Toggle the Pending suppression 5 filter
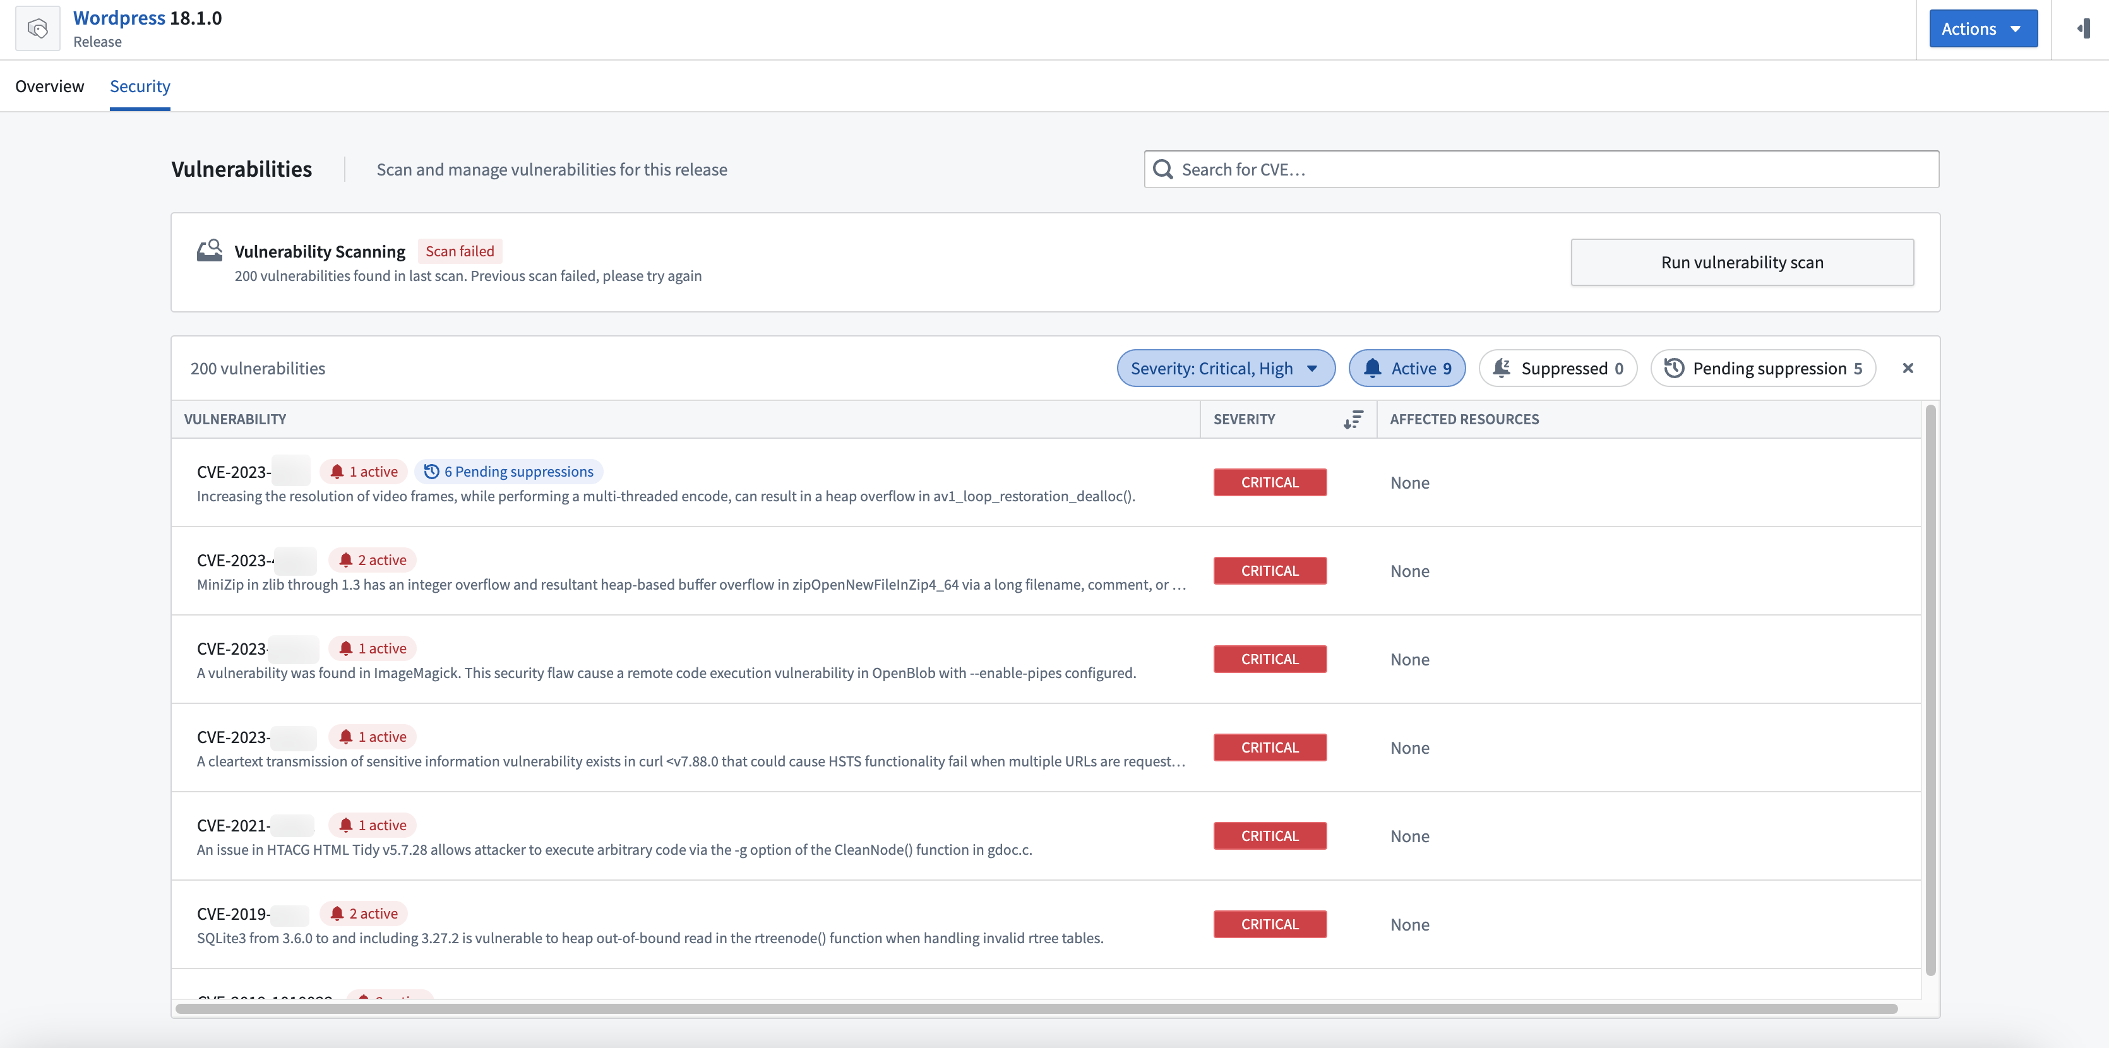This screenshot has height=1048, width=2109. pyautogui.click(x=1763, y=369)
